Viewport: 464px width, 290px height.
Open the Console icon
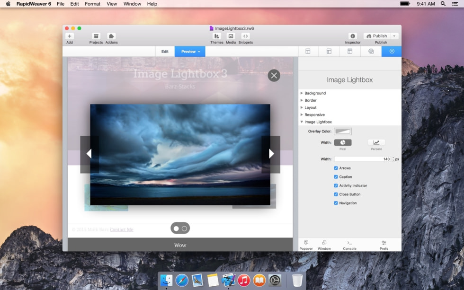349,243
